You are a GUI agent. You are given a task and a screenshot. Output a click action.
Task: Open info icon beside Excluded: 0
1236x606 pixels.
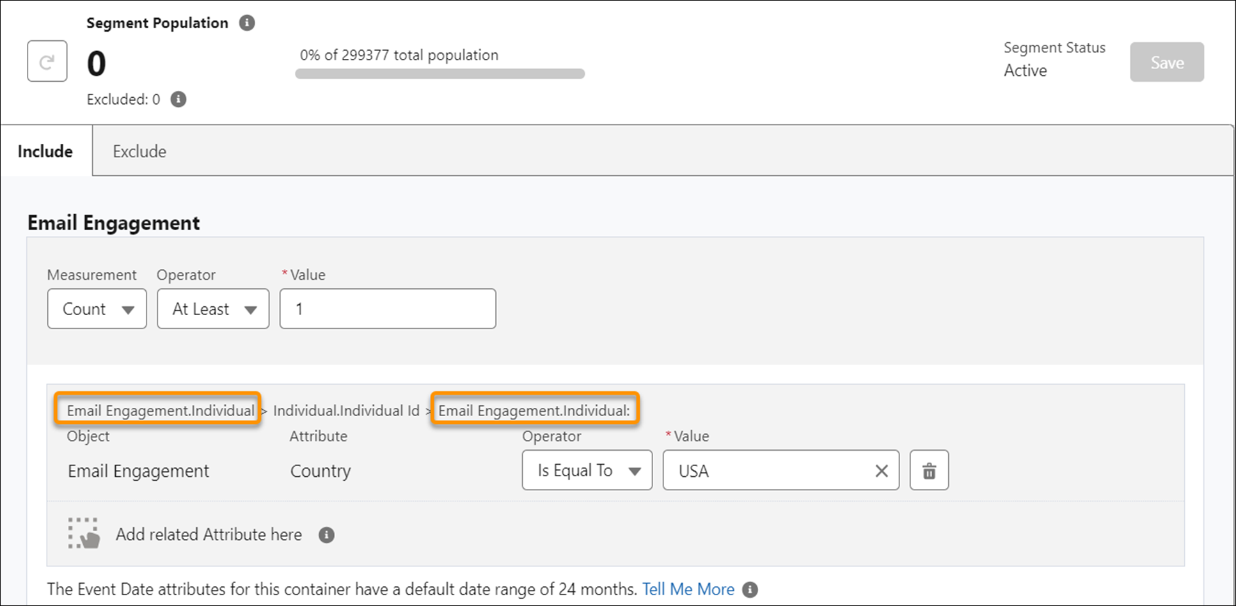coord(178,100)
